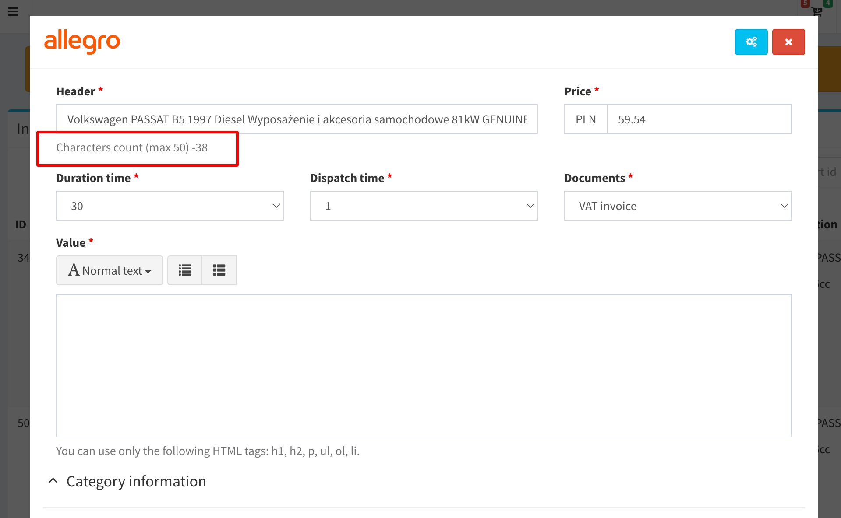The image size is (841, 518).
Task: Click the blue settings gears button
Action: [x=751, y=42]
